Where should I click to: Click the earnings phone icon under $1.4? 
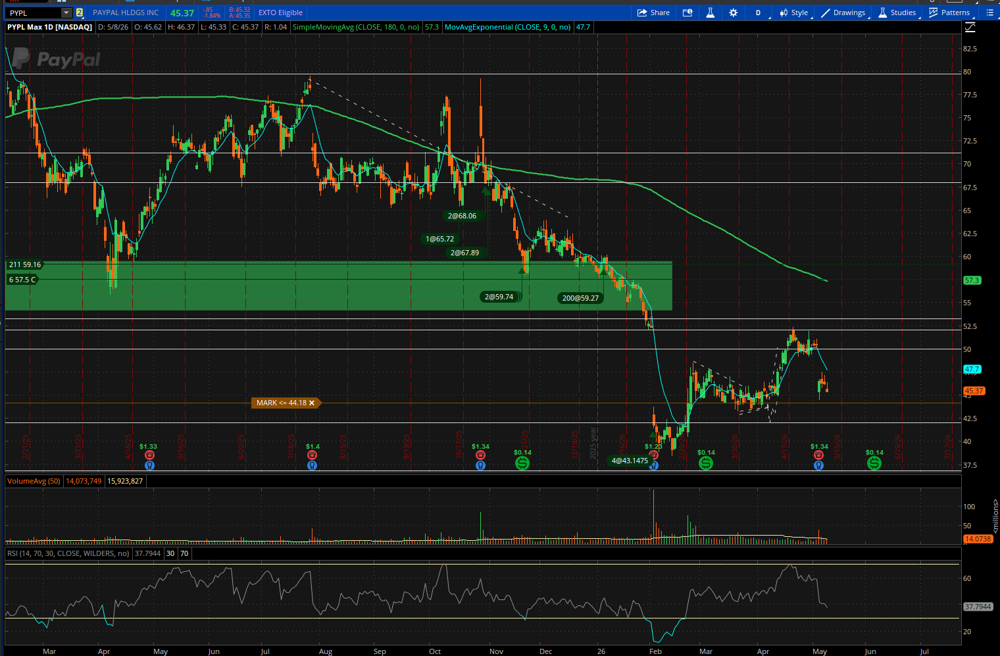pyautogui.click(x=312, y=455)
